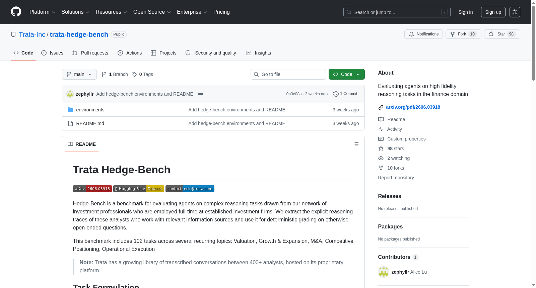Click the environments folder icon
The image size is (536, 288).
point(70,110)
